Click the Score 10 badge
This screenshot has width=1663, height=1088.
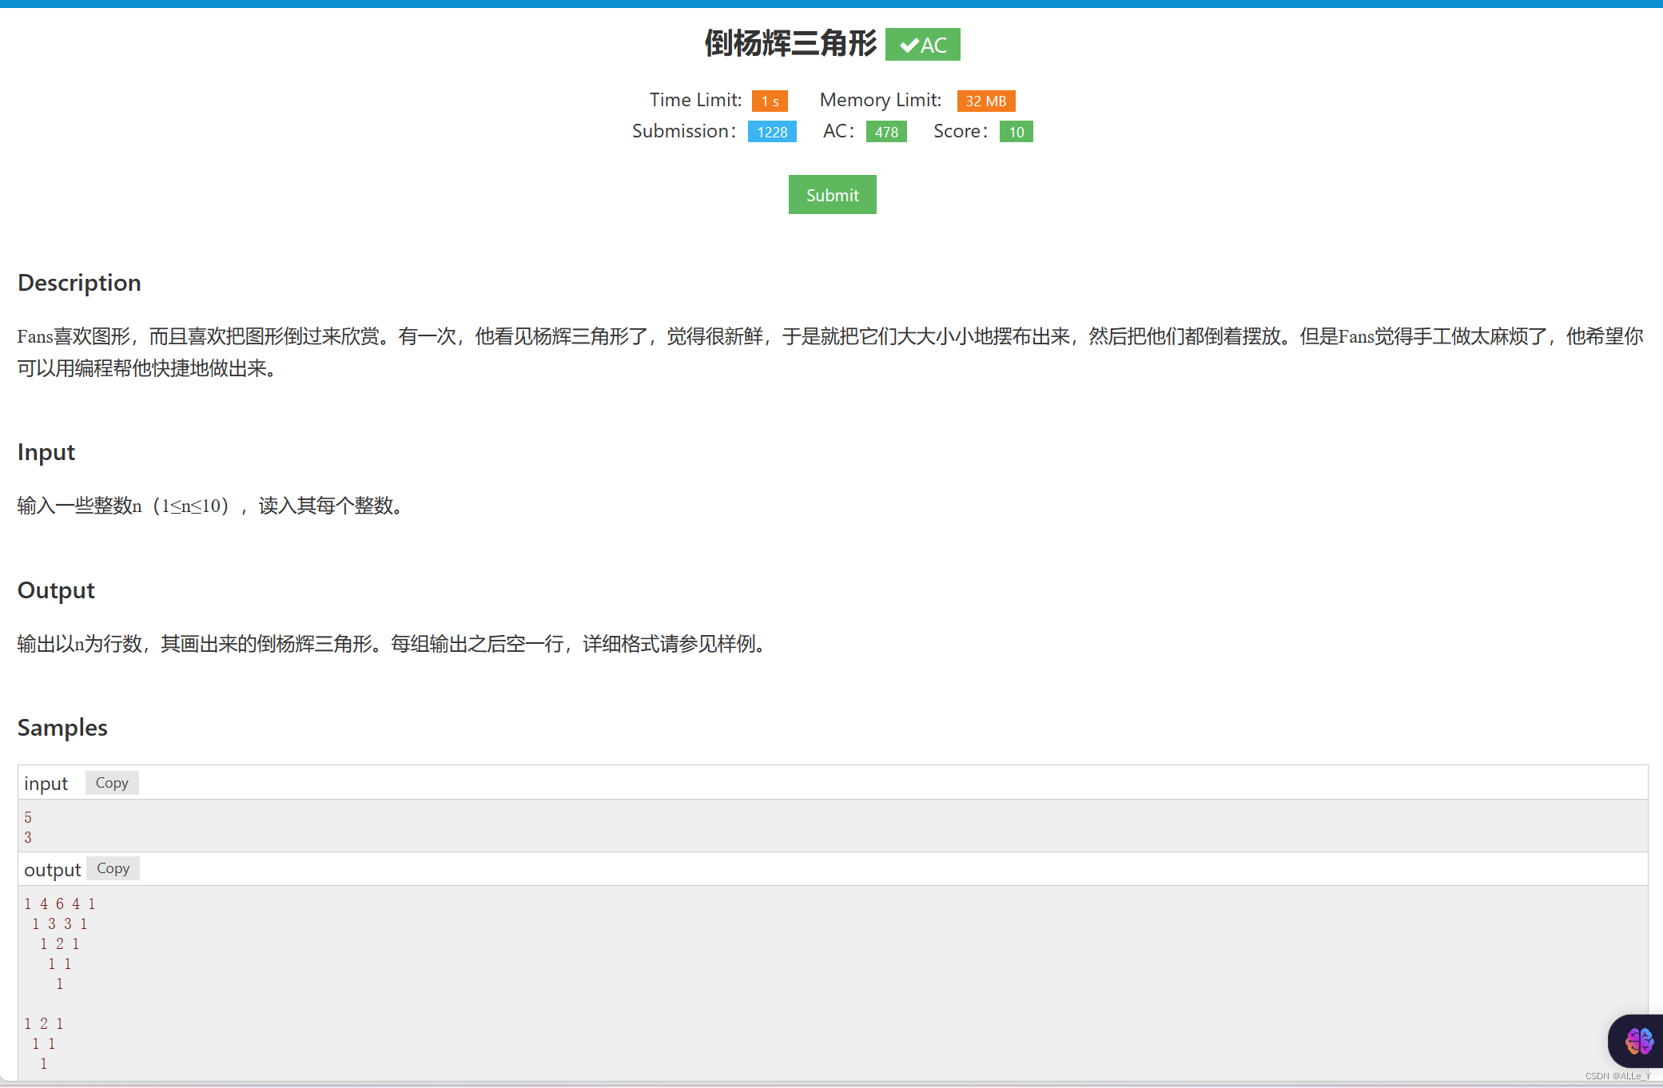point(1016,132)
